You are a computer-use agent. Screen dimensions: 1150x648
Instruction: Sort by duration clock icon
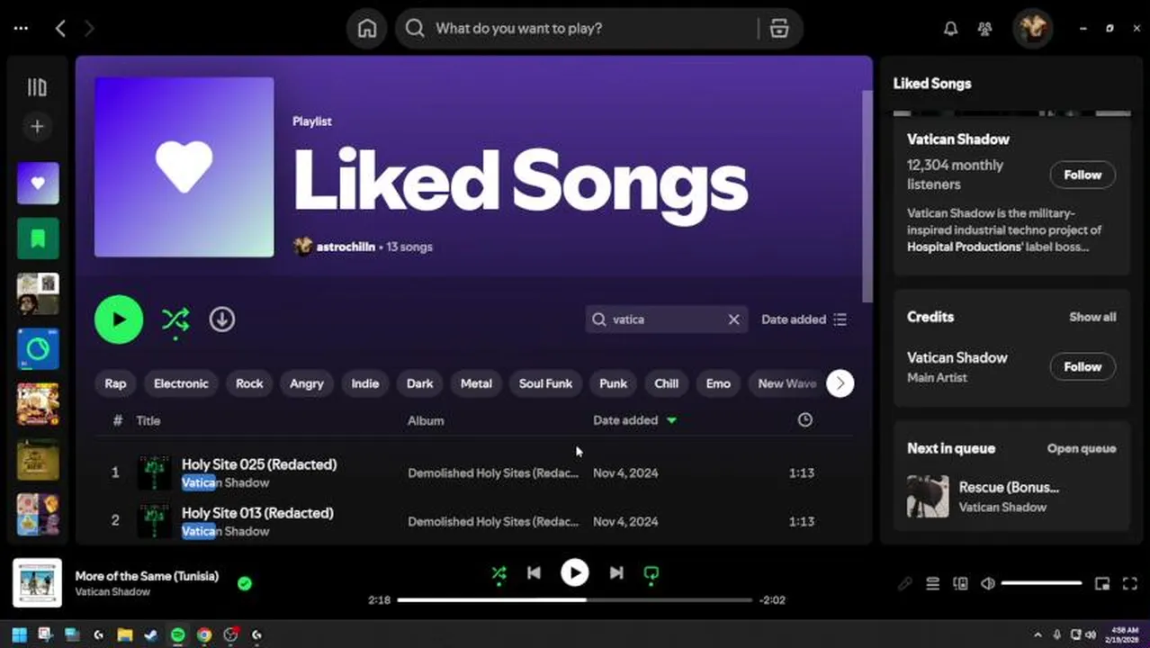point(805,419)
